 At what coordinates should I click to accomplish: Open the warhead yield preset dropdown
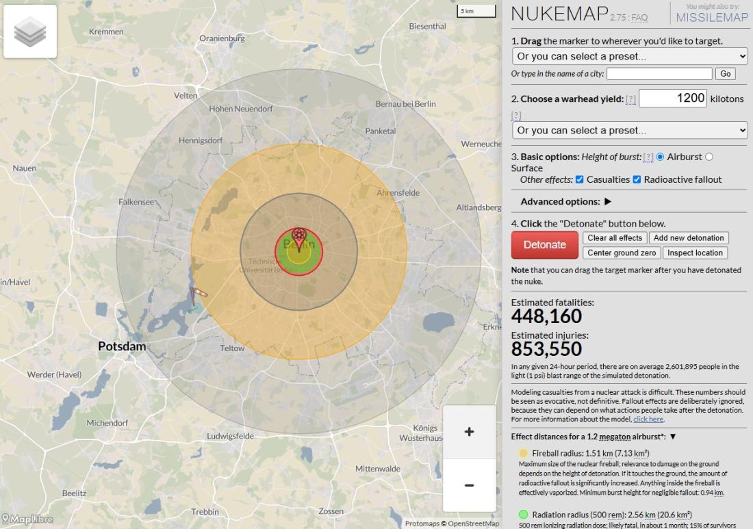[630, 130]
